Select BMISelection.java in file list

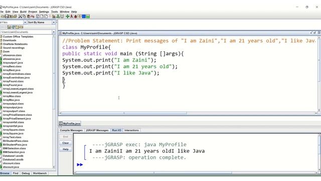click(14, 152)
